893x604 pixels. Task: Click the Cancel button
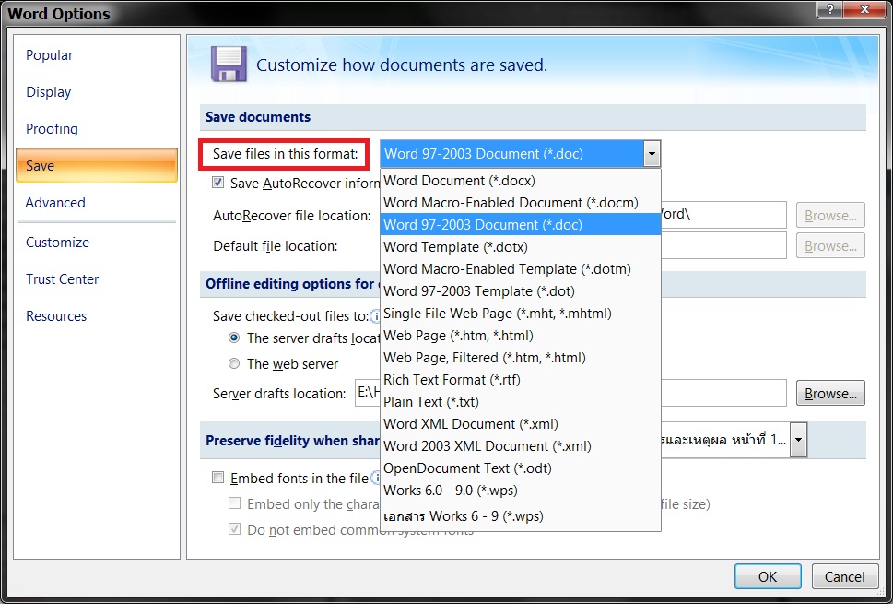844,577
